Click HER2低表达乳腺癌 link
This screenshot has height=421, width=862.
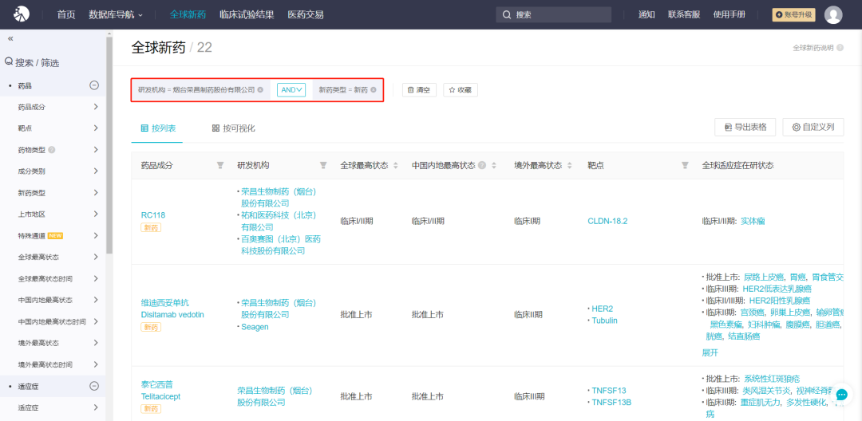[777, 288]
